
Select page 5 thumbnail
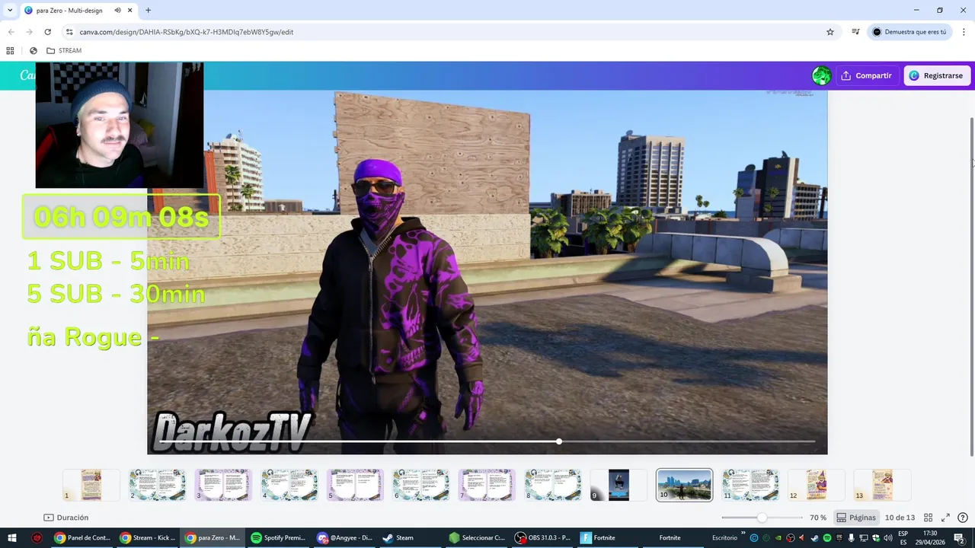[x=355, y=485]
